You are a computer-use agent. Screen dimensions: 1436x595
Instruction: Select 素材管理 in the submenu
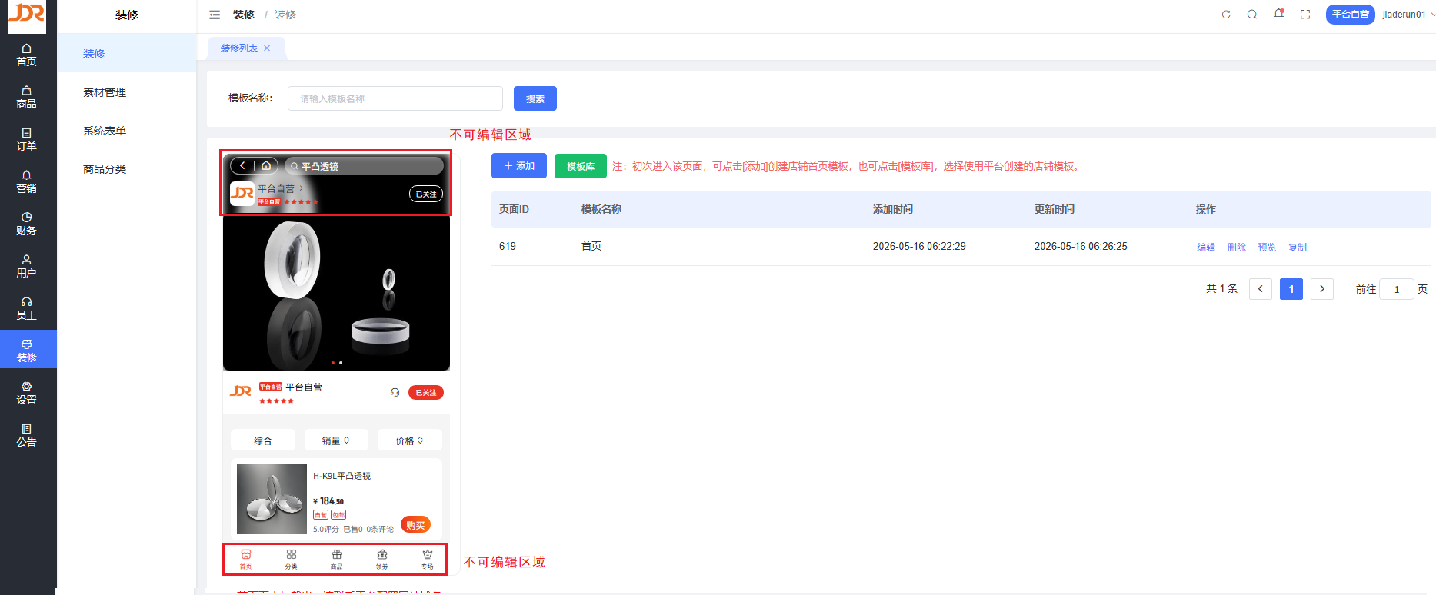point(105,92)
